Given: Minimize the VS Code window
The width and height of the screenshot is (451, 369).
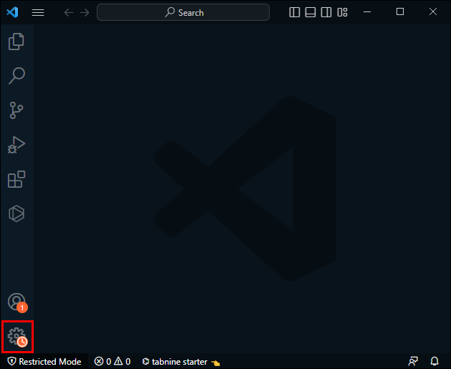Looking at the screenshot, I should 367,12.
